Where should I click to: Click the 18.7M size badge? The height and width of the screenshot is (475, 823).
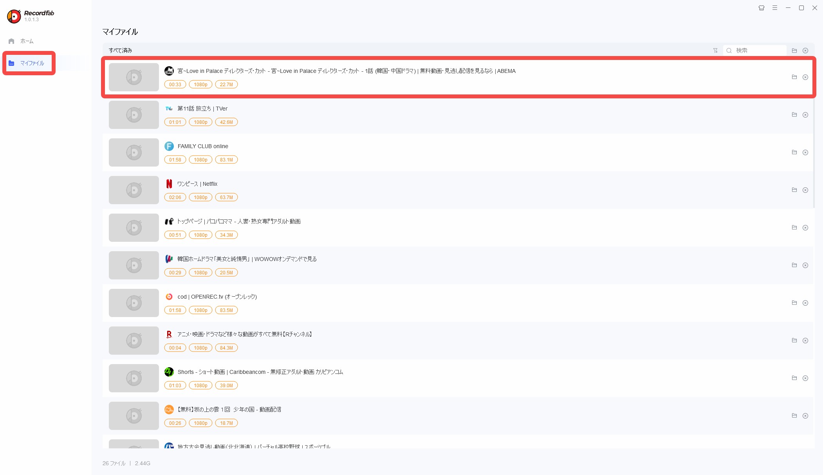(226, 423)
